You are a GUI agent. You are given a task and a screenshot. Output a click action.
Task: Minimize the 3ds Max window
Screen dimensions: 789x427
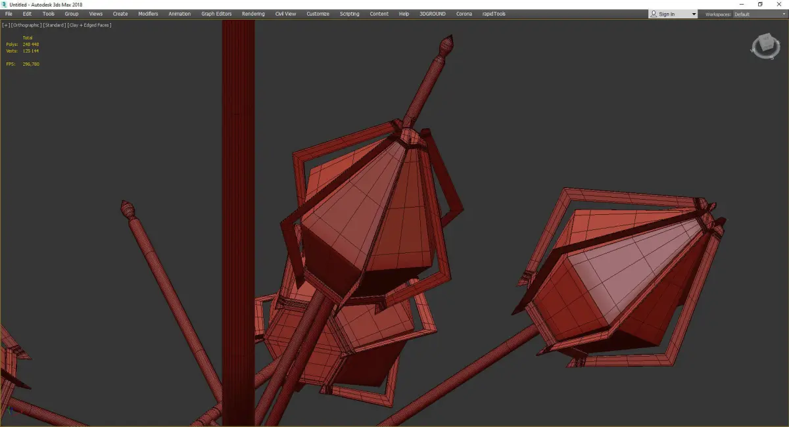[742, 5]
